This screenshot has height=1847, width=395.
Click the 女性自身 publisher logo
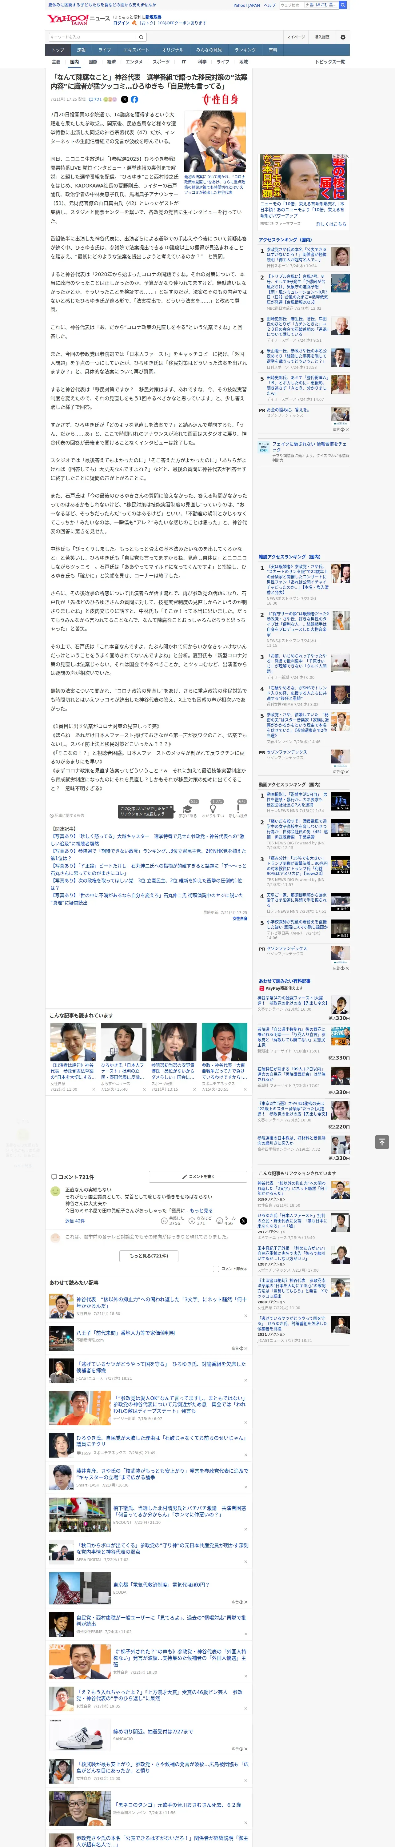pos(220,100)
